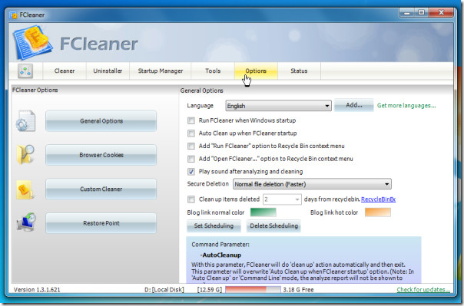Viewport: 464px width, 306px height.
Task: Switch to the Uninstaller tab
Action: pyautogui.click(x=108, y=71)
